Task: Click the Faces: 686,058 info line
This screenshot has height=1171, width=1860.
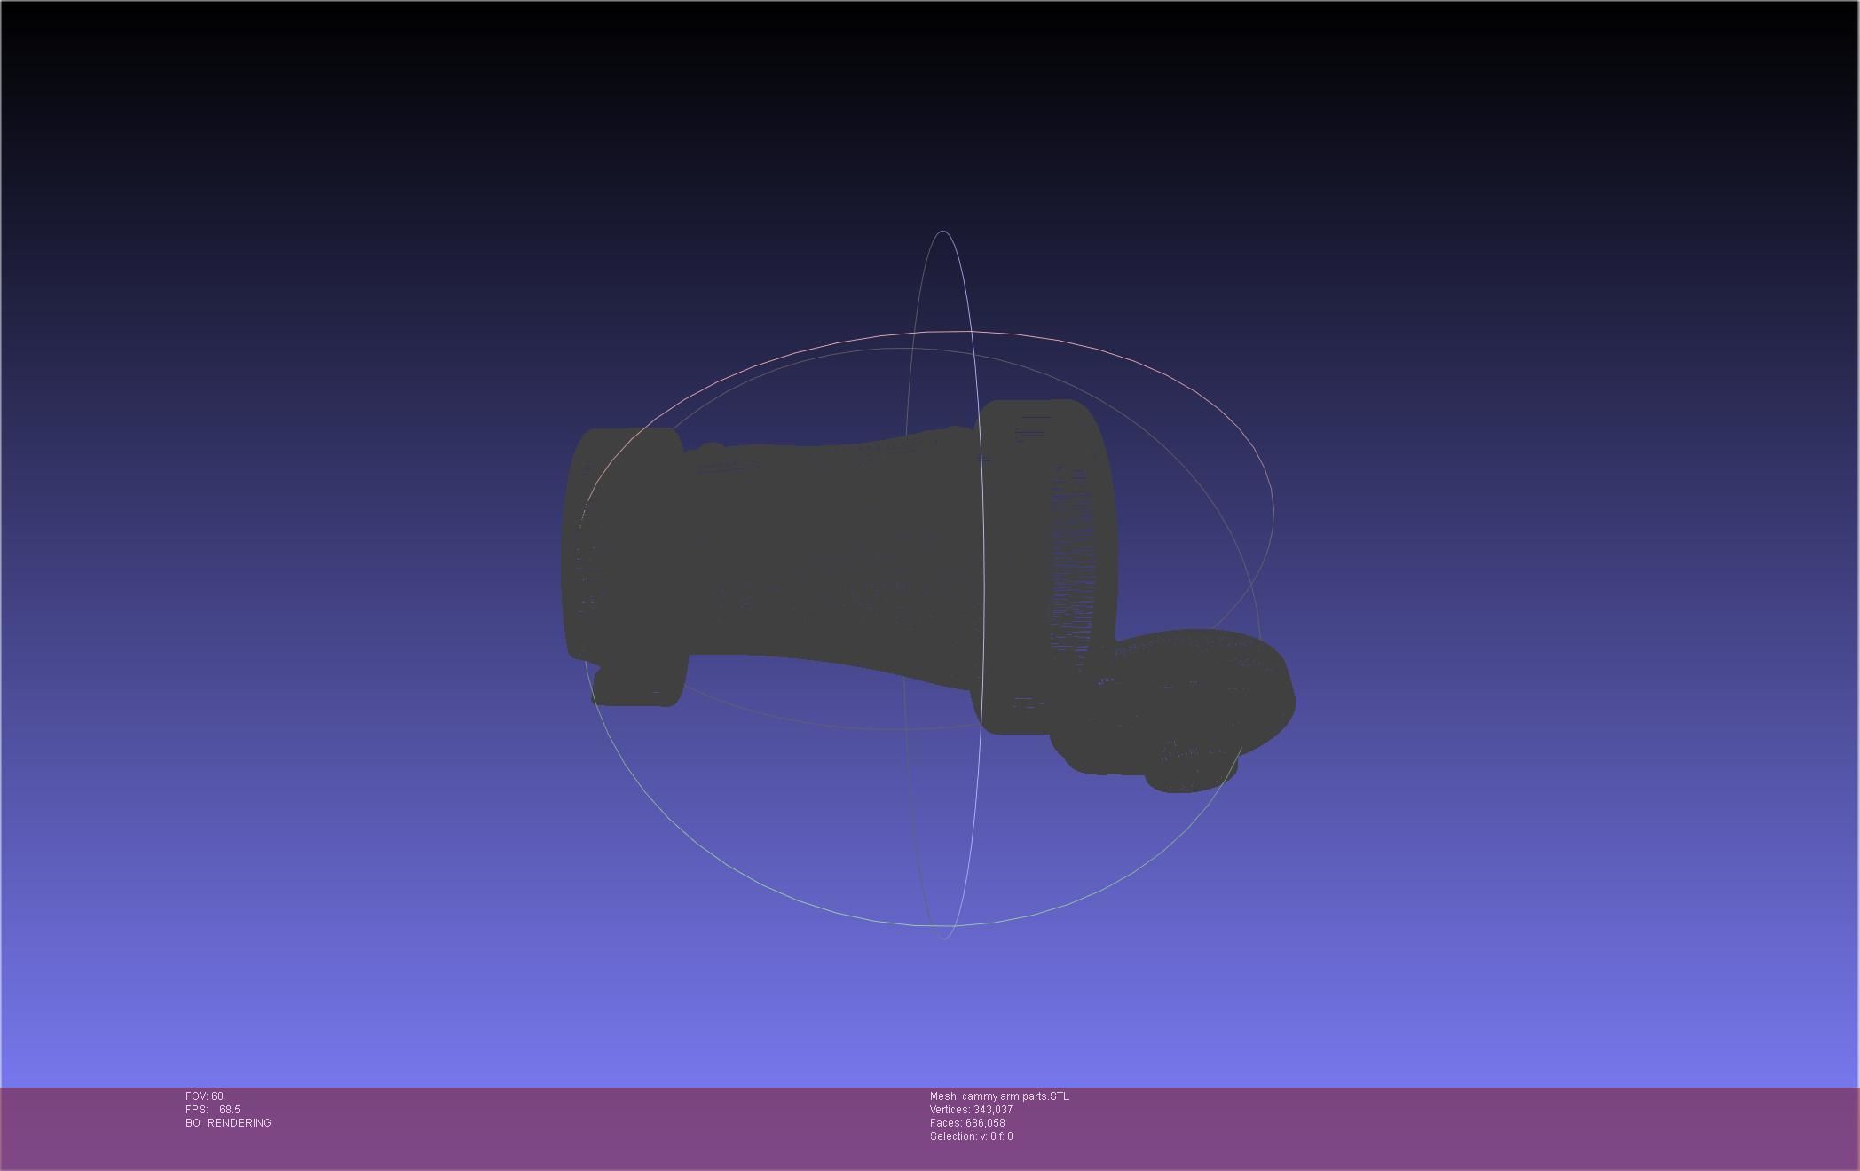Action: [x=967, y=1123]
